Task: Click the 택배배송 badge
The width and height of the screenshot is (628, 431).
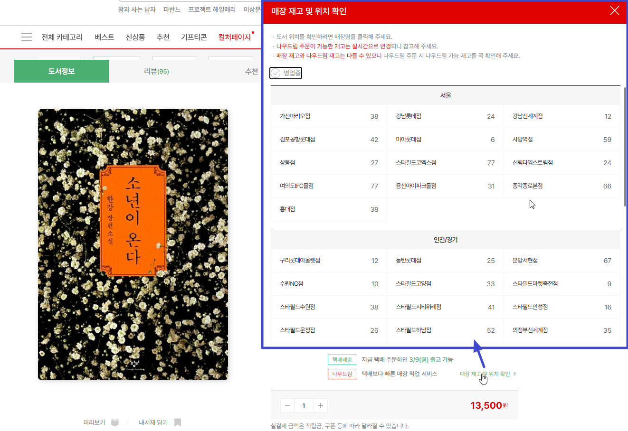Action: click(x=342, y=360)
